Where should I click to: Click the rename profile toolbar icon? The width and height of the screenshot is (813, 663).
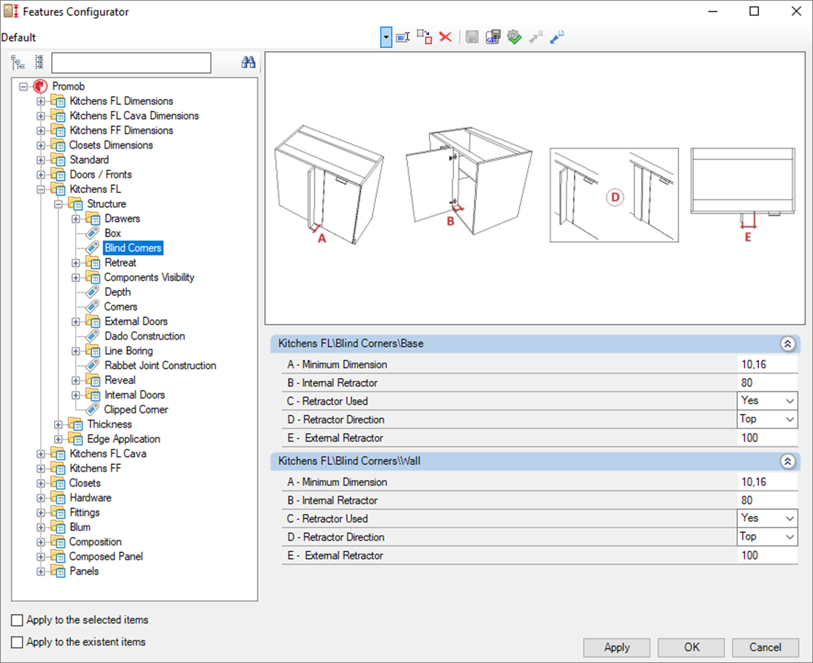403,37
